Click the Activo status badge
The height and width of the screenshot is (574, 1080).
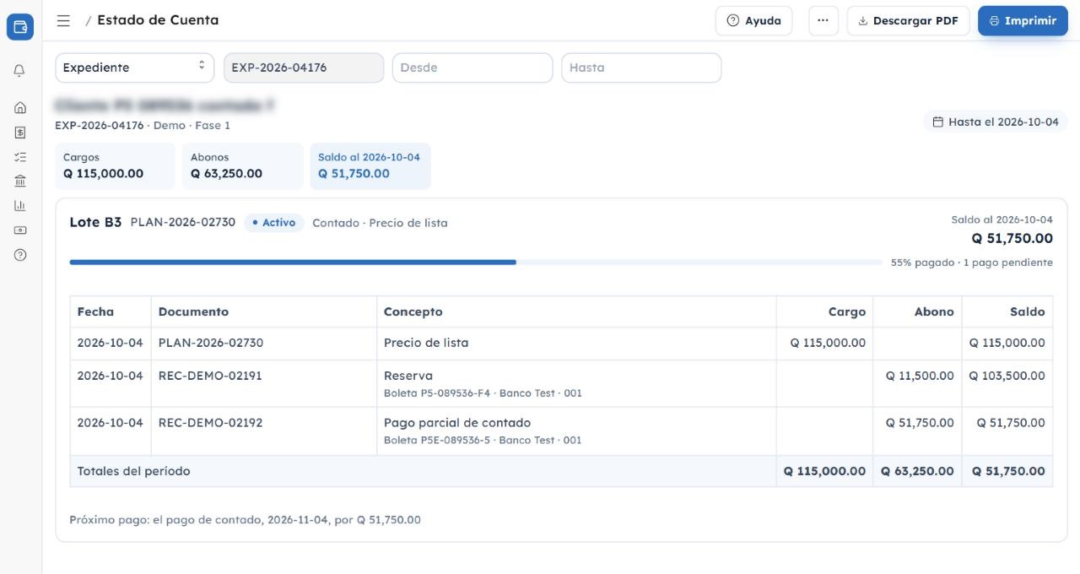tap(274, 223)
